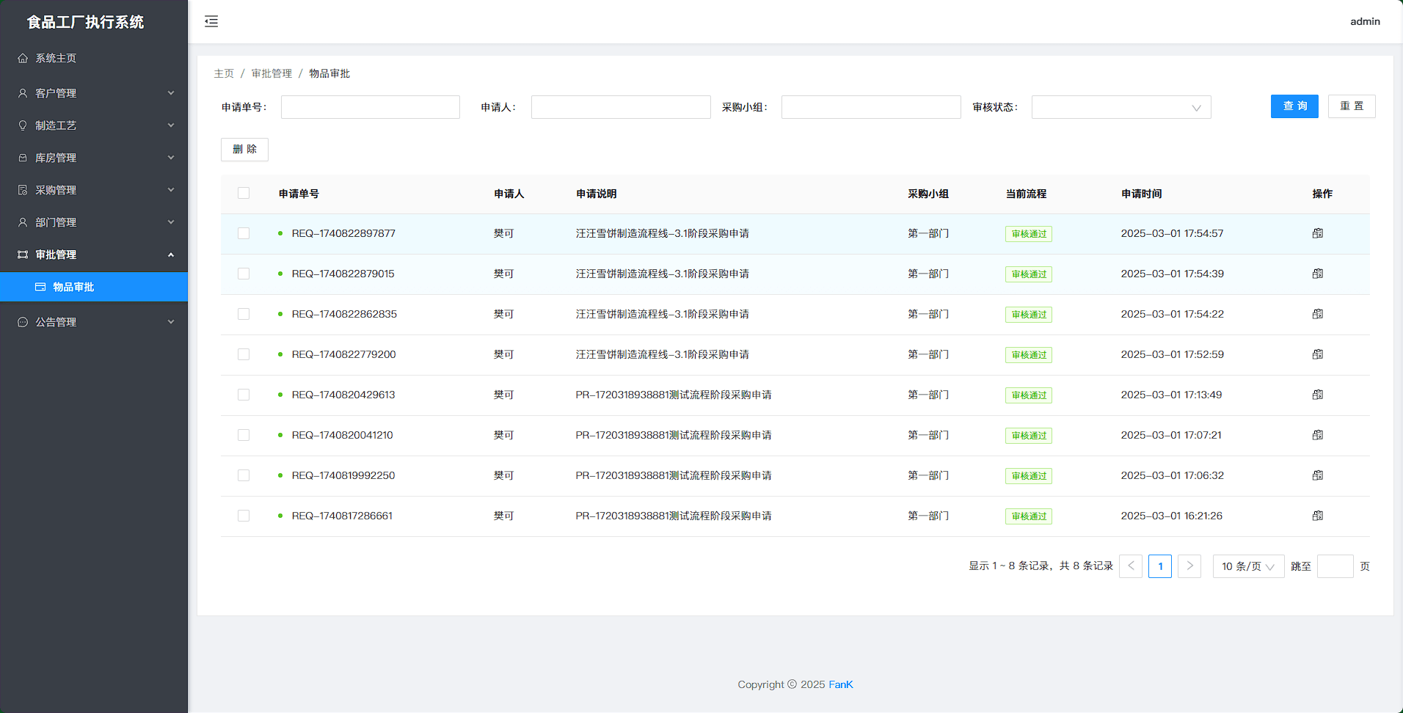Image resolution: width=1403 pixels, height=713 pixels.
Task: Click the action icon for REQ-1740822862835
Action: pyautogui.click(x=1317, y=314)
